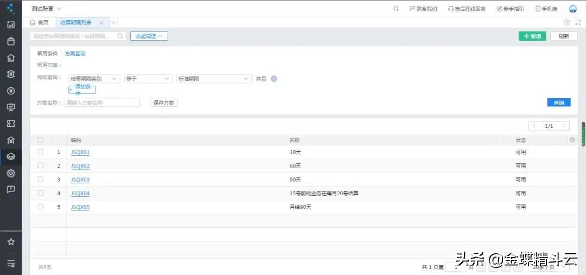Click the 添加条件 add condition button
The height and width of the screenshot is (275, 586).
(82, 89)
